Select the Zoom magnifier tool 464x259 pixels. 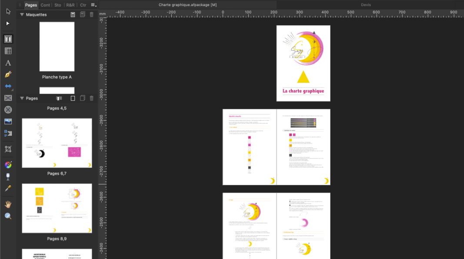(x=8, y=216)
